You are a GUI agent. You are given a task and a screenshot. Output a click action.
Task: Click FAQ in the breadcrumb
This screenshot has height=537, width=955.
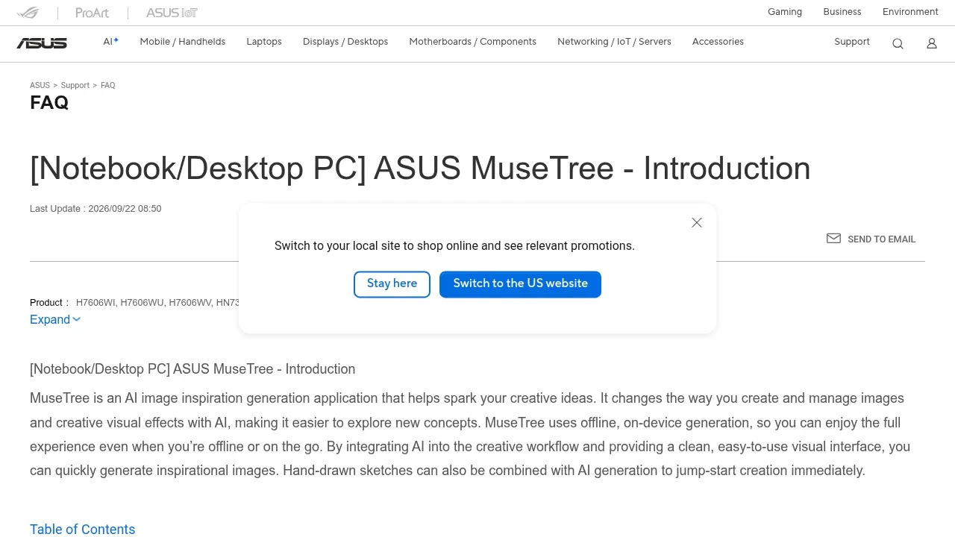tap(108, 86)
